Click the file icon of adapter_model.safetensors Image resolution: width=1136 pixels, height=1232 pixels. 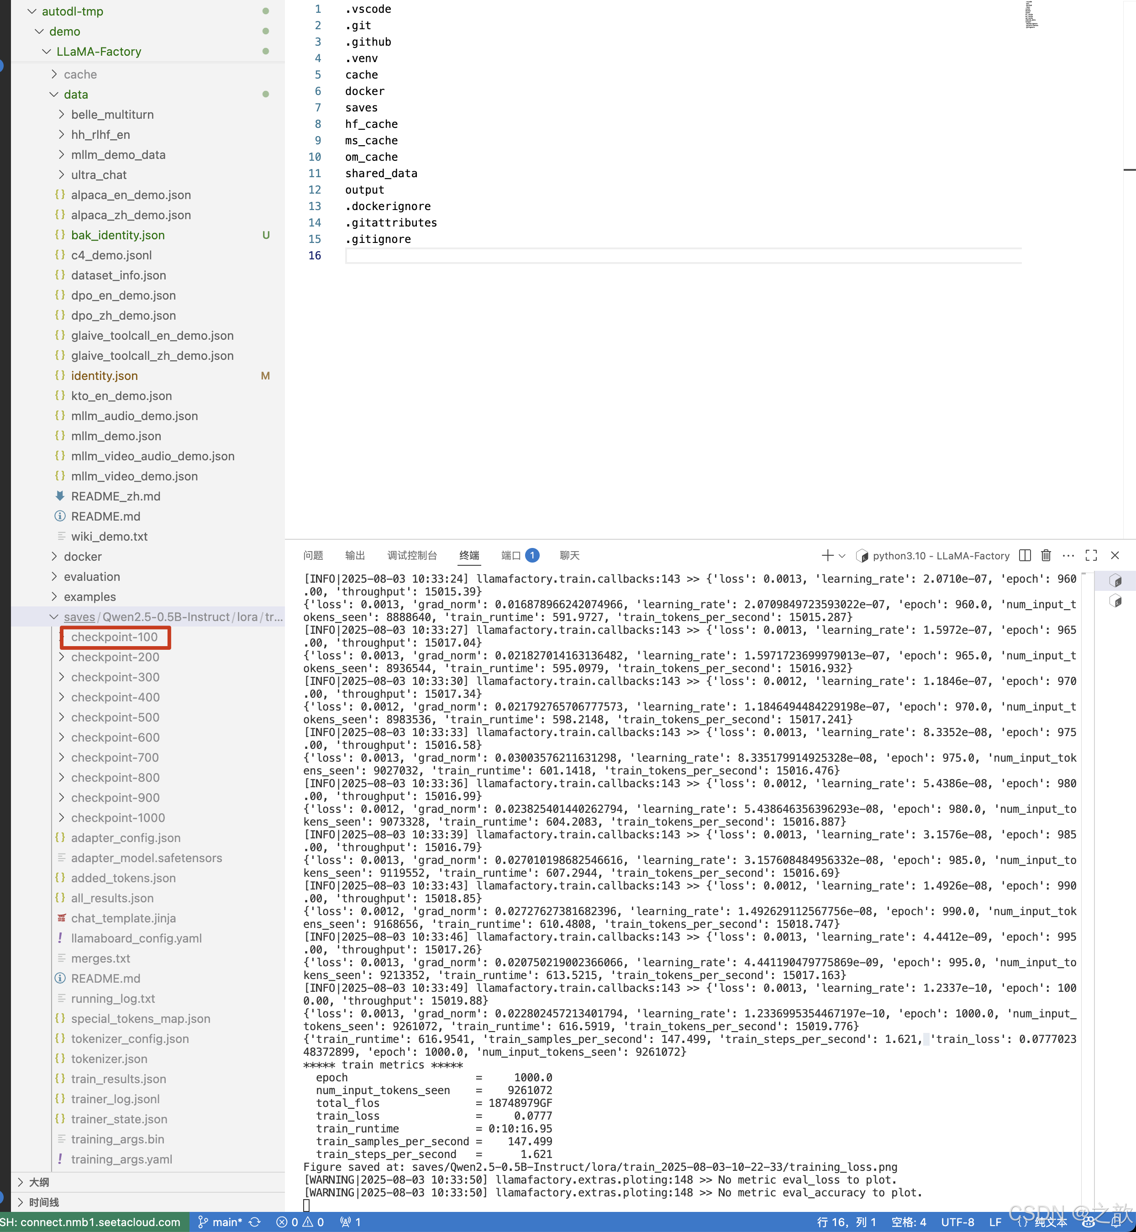61,858
